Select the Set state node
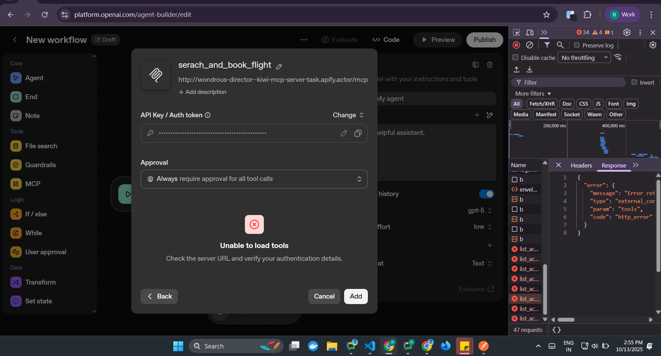The height and width of the screenshot is (356, 661). click(31, 301)
